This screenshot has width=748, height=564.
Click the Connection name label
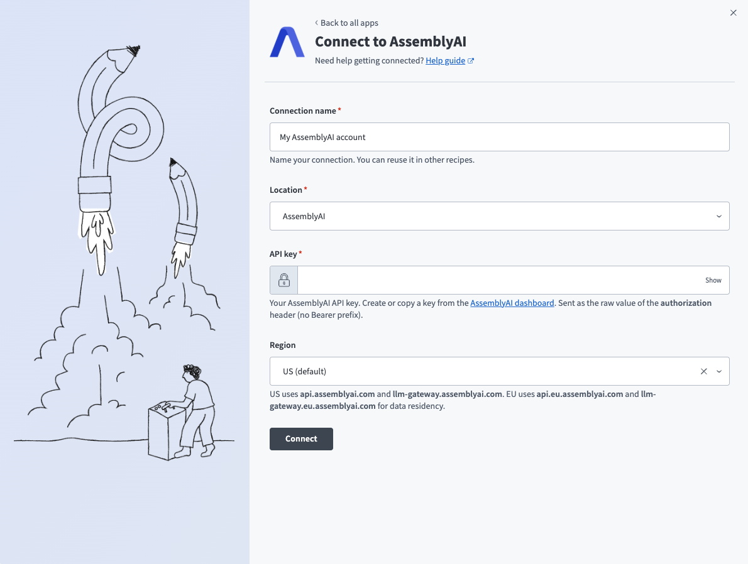pos(302,111)
